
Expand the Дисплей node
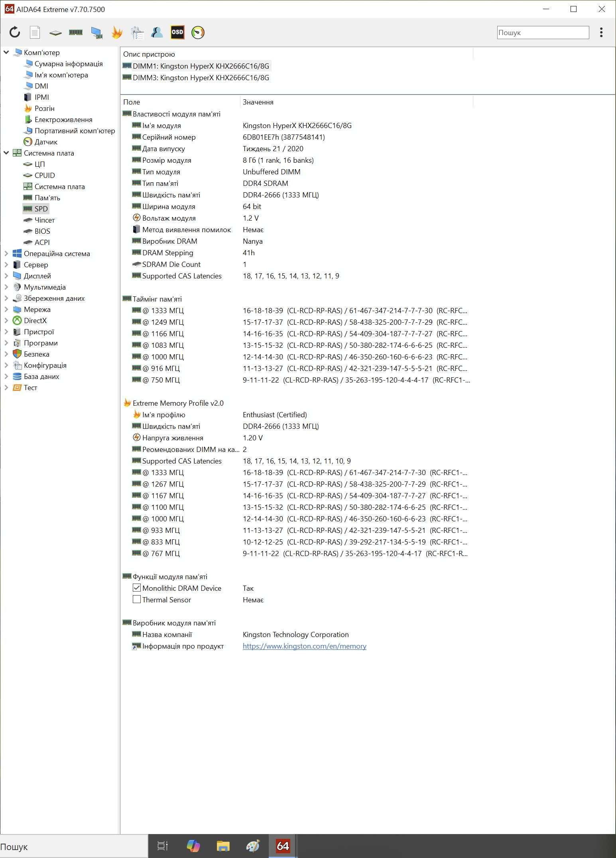[6, 276]
